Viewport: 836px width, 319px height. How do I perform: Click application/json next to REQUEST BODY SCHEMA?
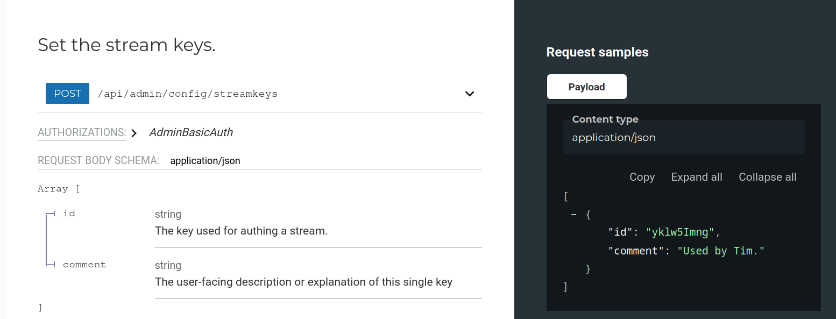[205, 160]
